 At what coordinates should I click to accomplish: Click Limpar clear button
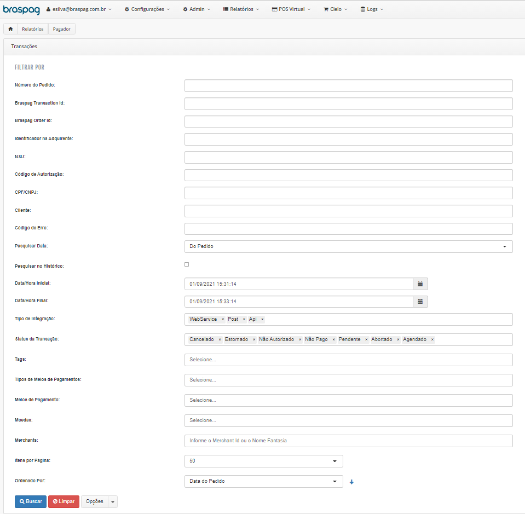coord(64,501)
